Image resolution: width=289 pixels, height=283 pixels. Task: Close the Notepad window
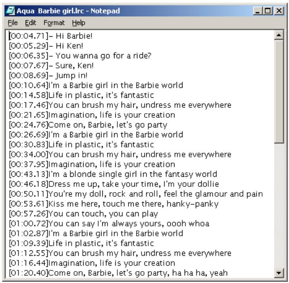(279, 11)
